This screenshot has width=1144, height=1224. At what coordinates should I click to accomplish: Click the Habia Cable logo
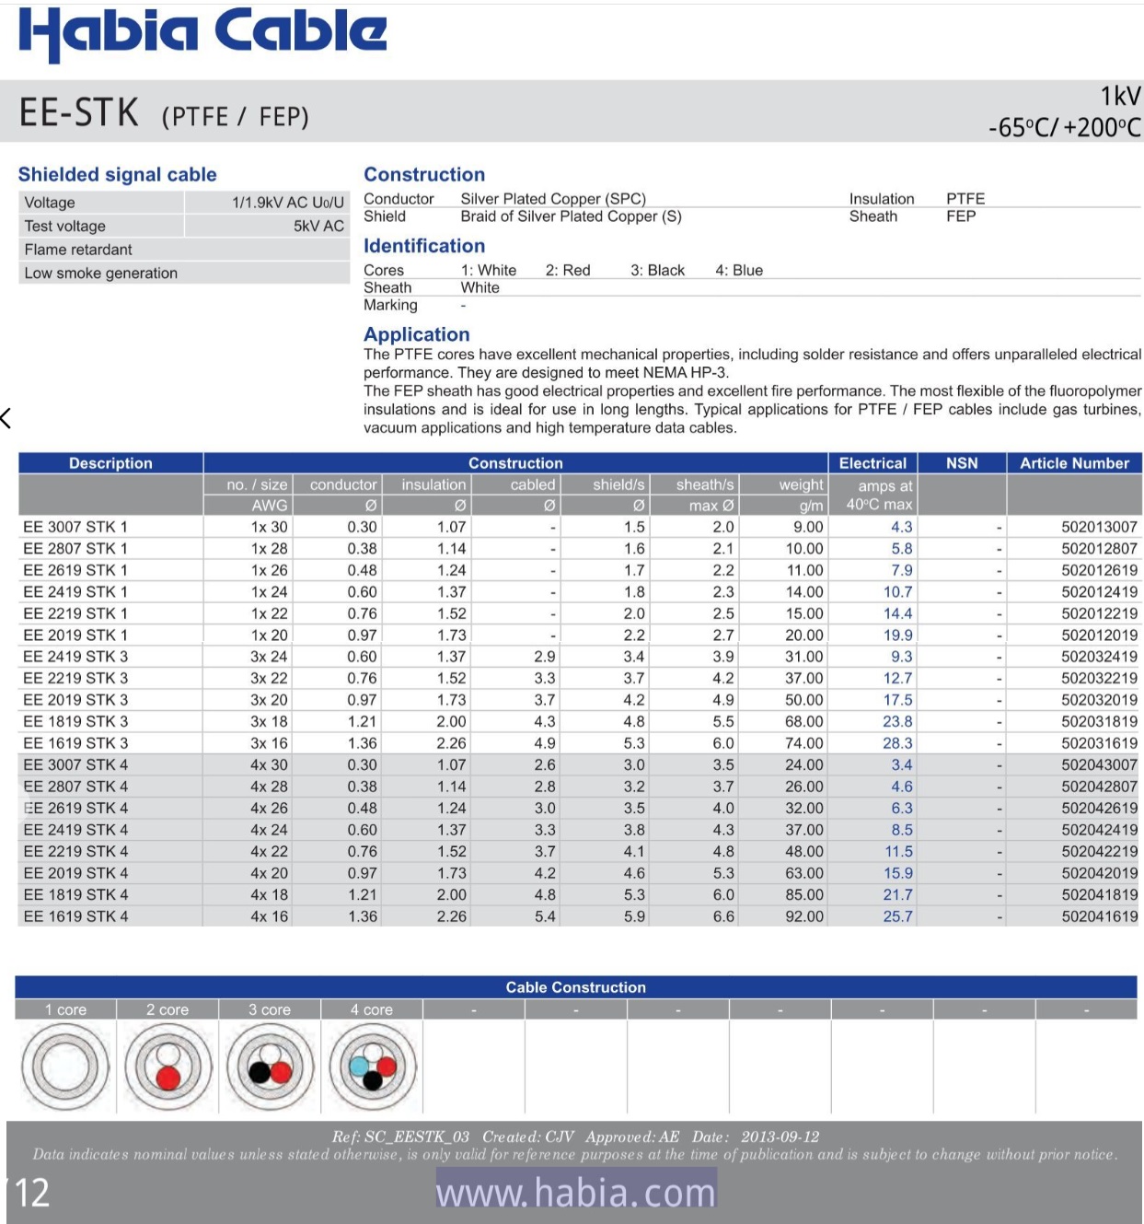coord(202,33)
